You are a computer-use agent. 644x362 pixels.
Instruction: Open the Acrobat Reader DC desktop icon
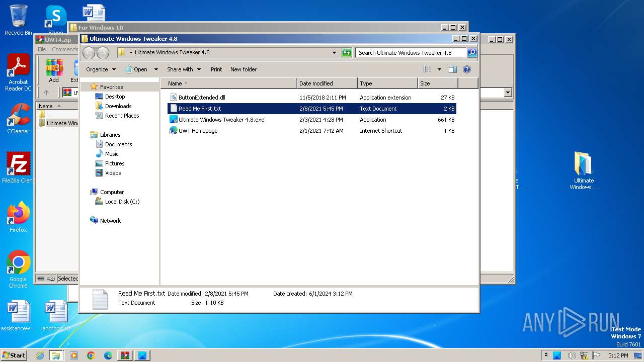click(18, 73)
